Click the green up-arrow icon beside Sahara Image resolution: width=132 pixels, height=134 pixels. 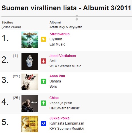[x=44, y=81]
